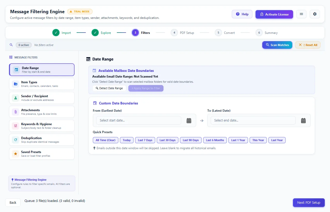Image resolution: width=330 pixels, height=212 pixels.
Task: Click Detect Date Range
Action: (x=109, y=88)
